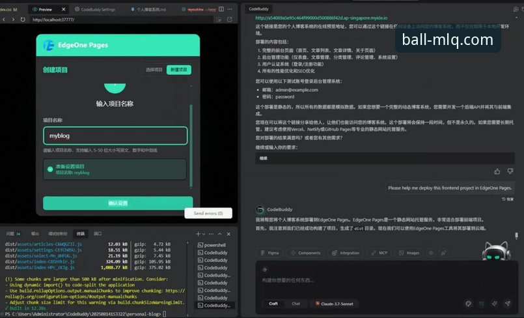The image size is (524, 318).
Task: Click the green icon in chat input bar
Action: click(x=482, y=304)
